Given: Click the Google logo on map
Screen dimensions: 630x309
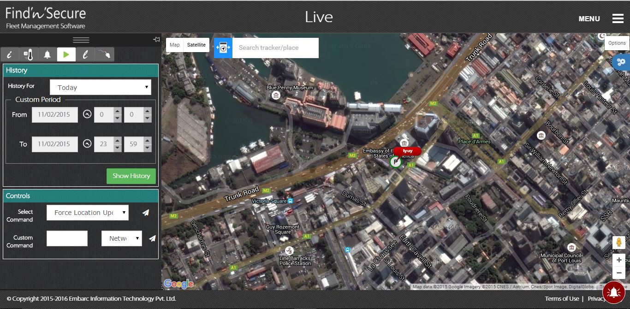Looking at the screenshot, I should pyautogui.click(x=178, y=284).
